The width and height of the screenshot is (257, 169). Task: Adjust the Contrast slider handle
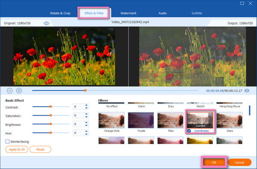51,107
